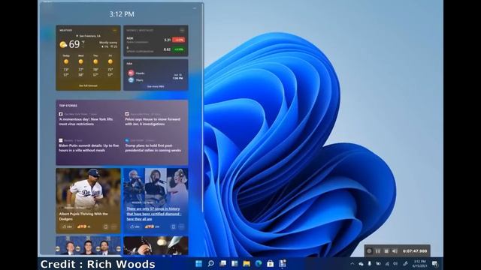Pause the screen recording
Image resolution: width=481 pixels, height=270 pixels.
[378, 251]
